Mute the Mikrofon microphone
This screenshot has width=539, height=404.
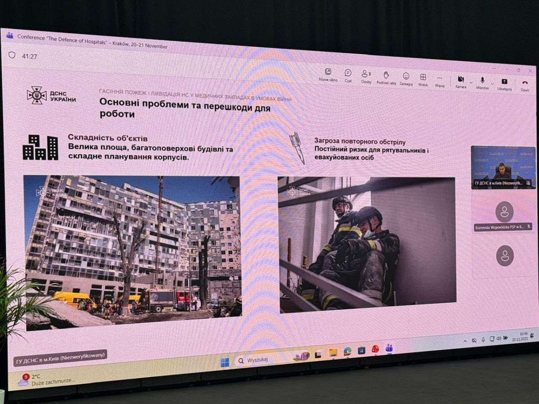click(482, 82)
